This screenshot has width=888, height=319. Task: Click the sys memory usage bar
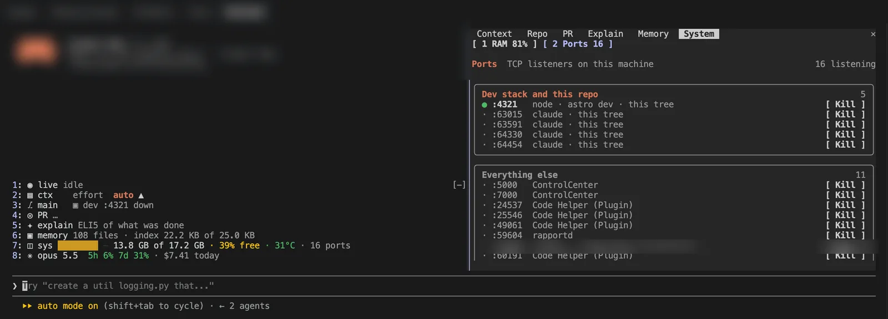point(78,245)
